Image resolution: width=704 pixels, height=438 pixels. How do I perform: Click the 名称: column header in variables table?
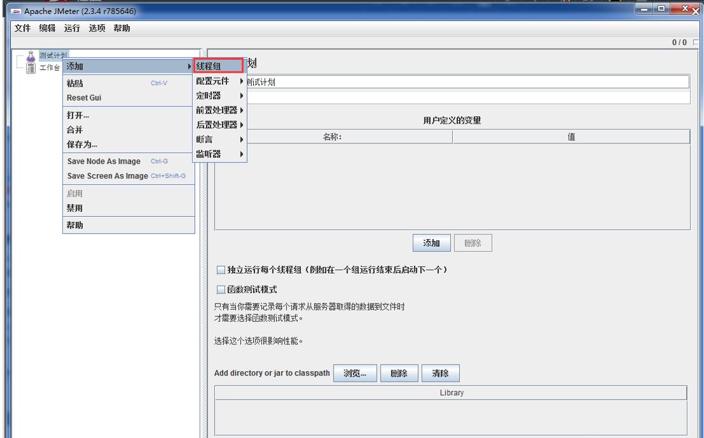(x=332, y=136)
